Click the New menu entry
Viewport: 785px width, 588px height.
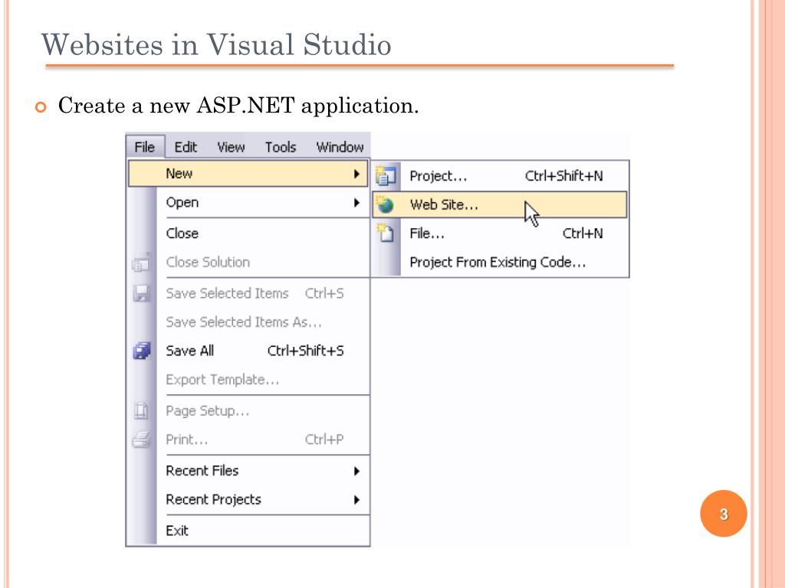(248, 174)
